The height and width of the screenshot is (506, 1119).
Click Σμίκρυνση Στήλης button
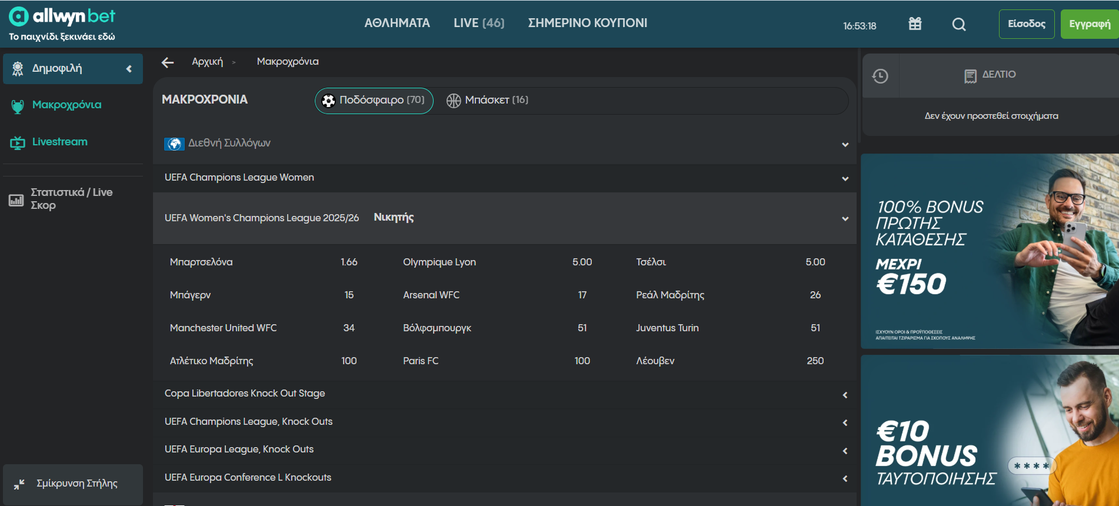73,484
